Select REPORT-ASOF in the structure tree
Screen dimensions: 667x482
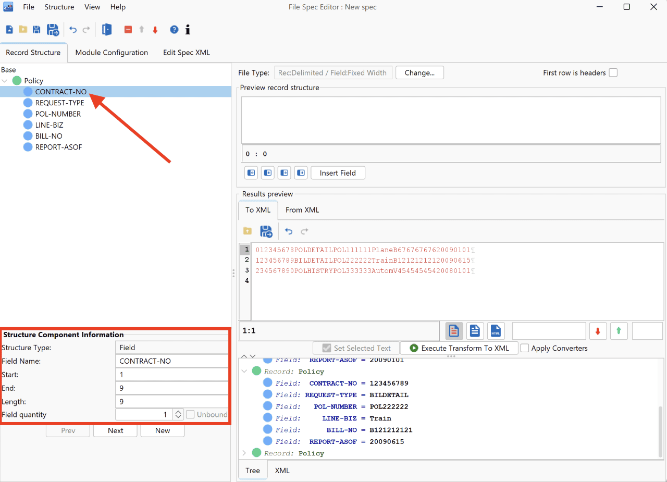pyautogui.click(x=58, y=147)
